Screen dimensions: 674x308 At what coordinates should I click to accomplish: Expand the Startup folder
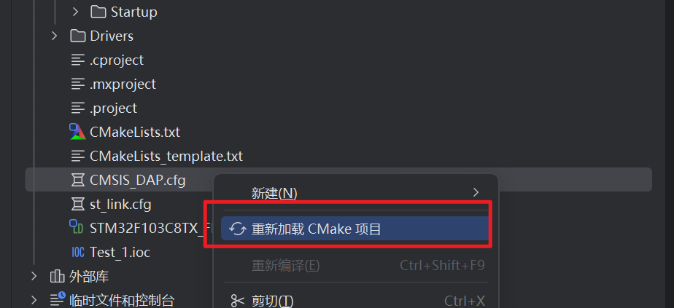click(x=76, y=12)
